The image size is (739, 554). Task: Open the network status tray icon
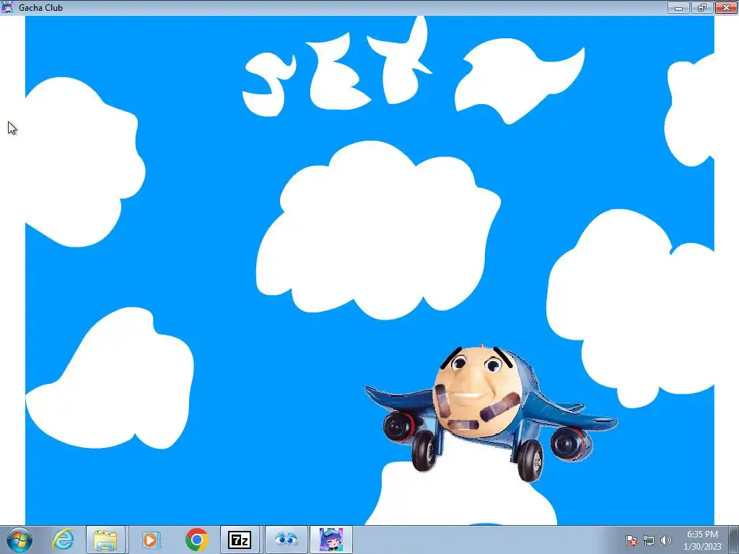(649, 540)
